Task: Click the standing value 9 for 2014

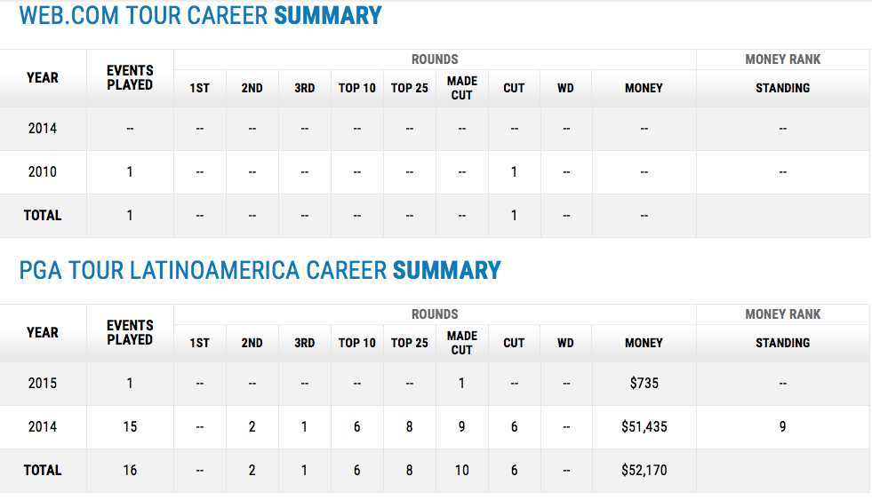Action: click(x=782, y=426)
